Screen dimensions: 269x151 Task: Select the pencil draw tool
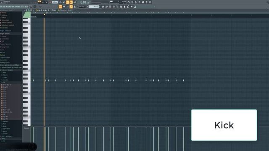coord(37,10)
